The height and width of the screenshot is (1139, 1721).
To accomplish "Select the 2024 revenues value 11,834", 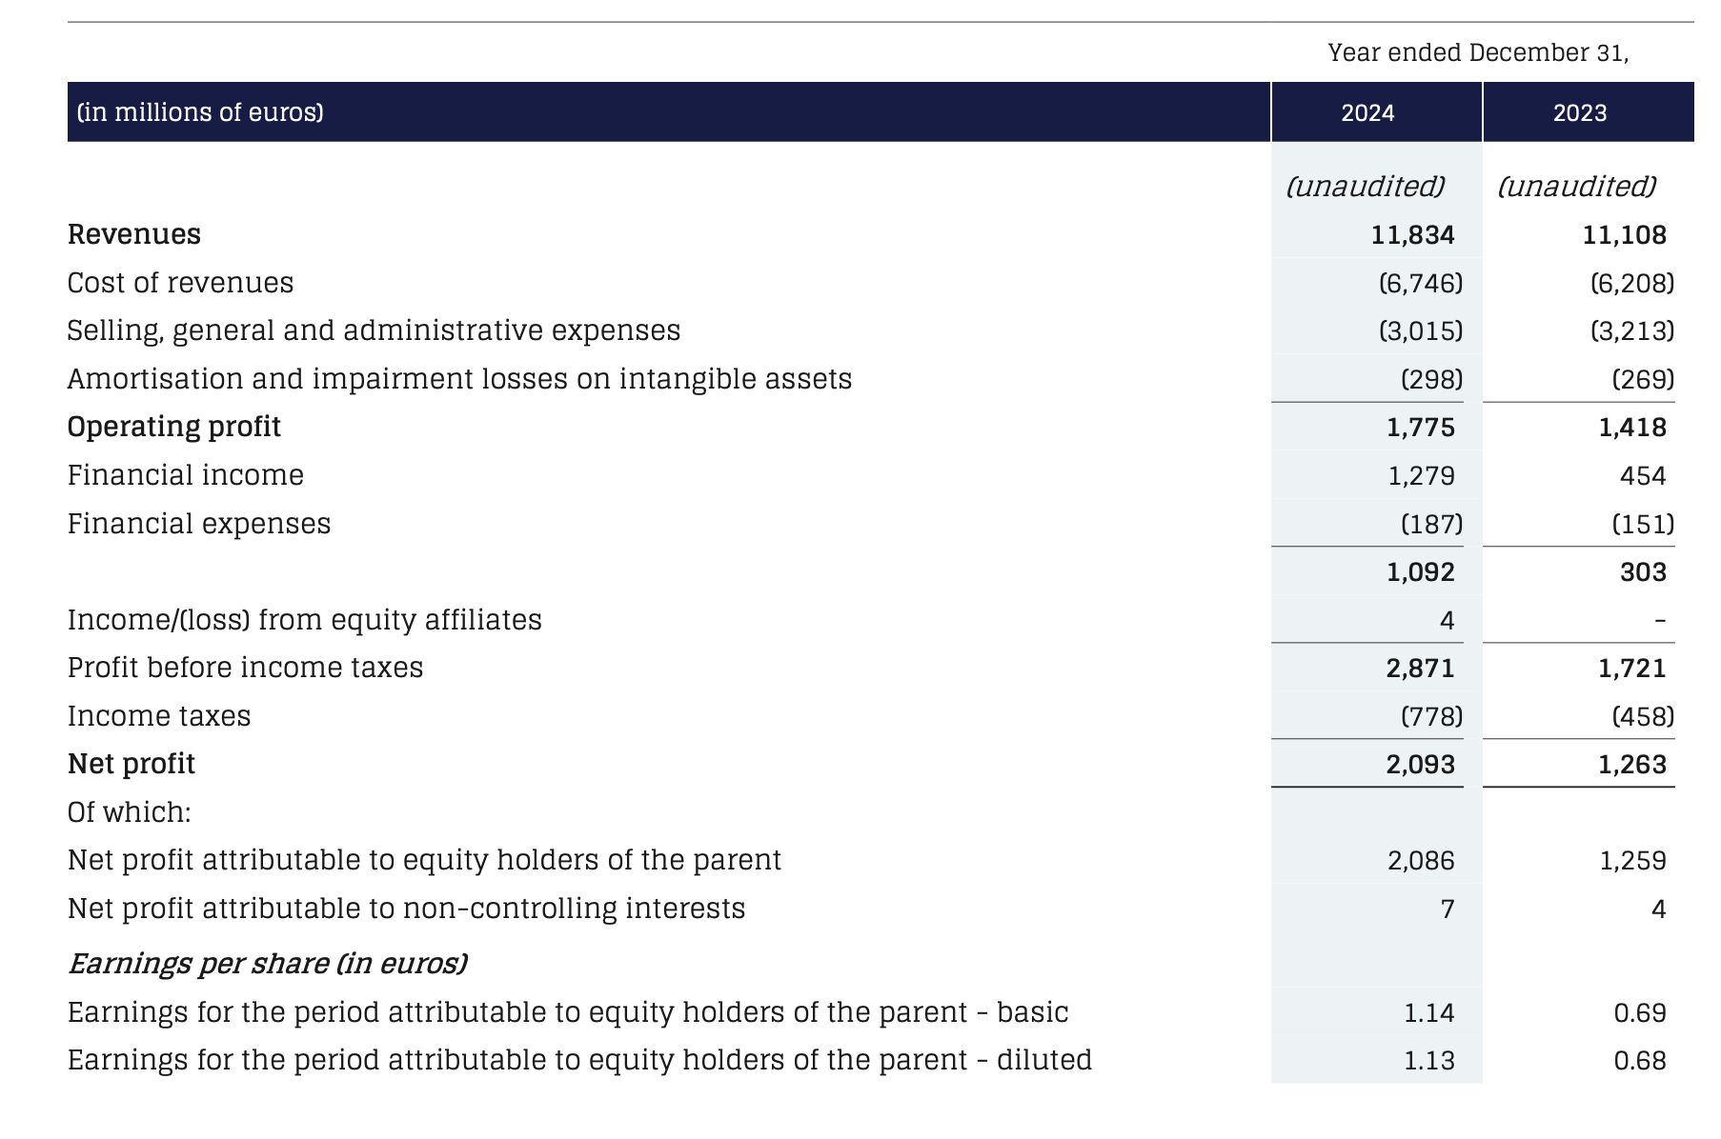I will pos(1412,235).
